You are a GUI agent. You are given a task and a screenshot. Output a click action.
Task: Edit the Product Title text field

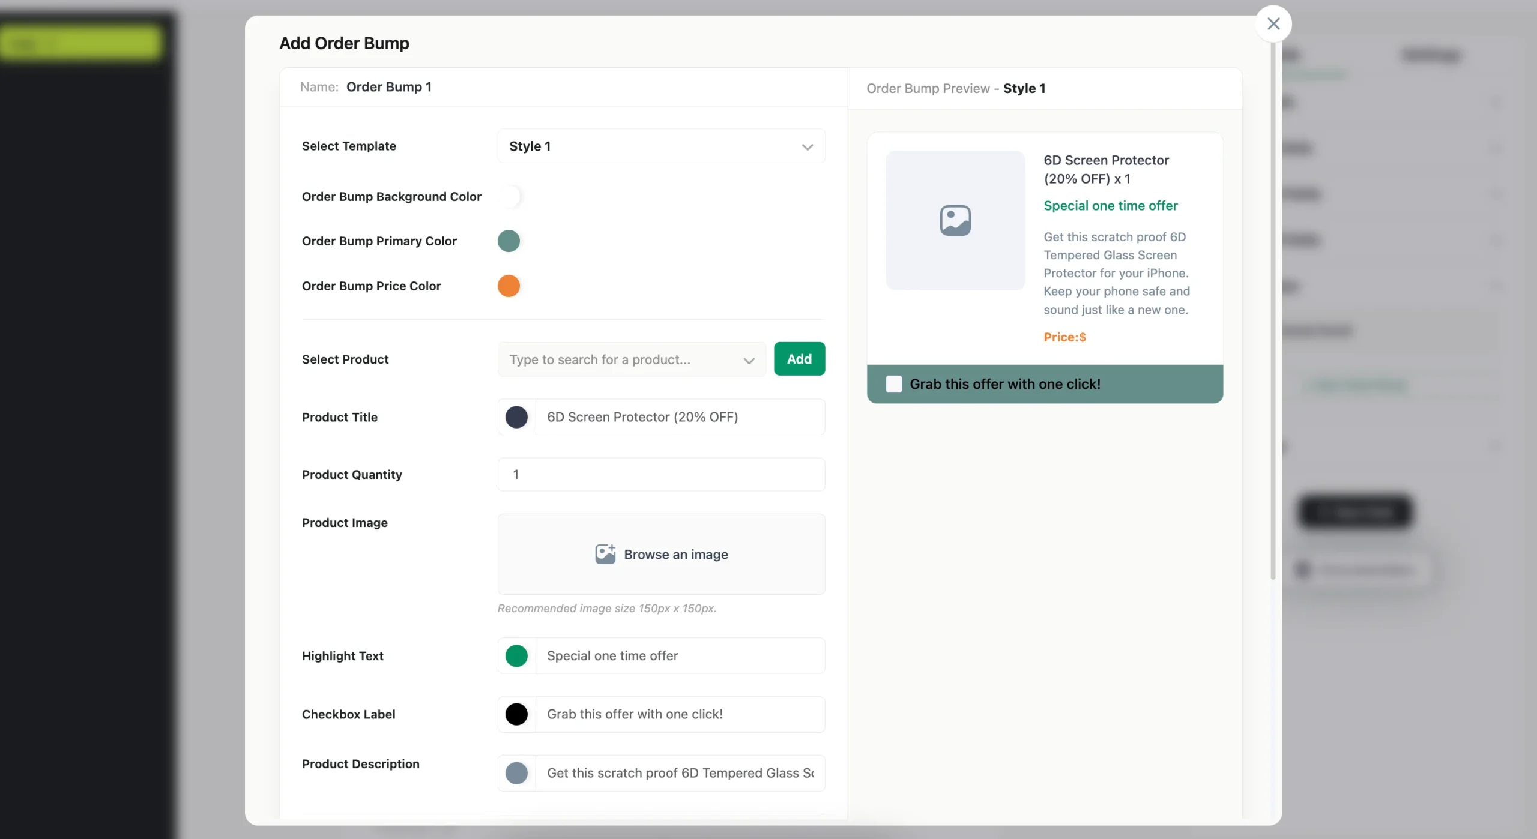(x=678, y=417)
